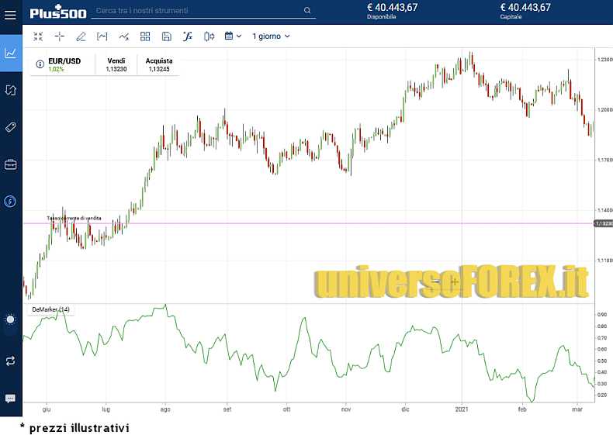Open the portfolio briefcase in sidebar
The image size is (613, 435).
(11, 164)
